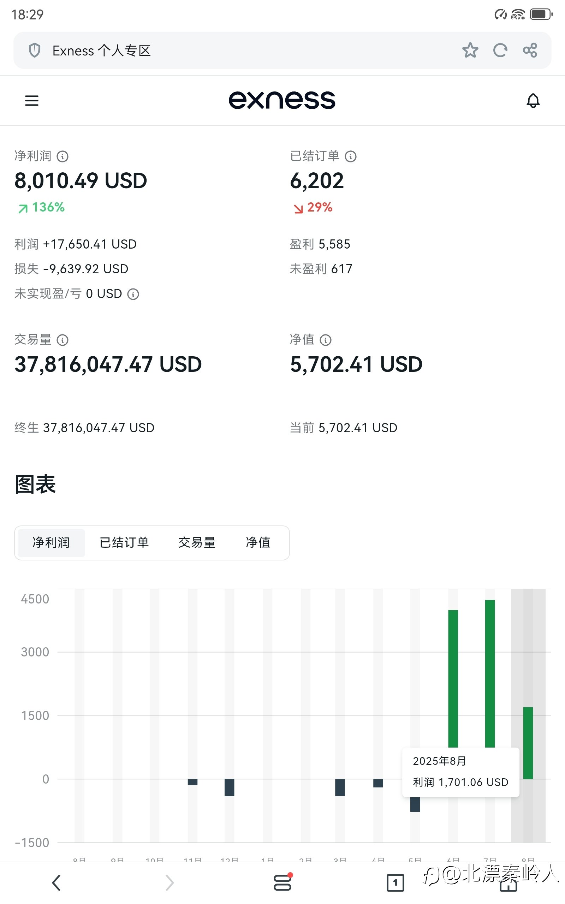Switch to the 净值 chart tab
Image resolution: width=565 pixels, height=904 pixels.
(258, 543)
